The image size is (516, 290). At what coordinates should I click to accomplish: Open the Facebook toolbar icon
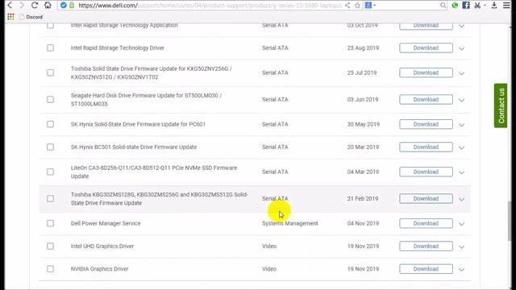pos(466,6)
